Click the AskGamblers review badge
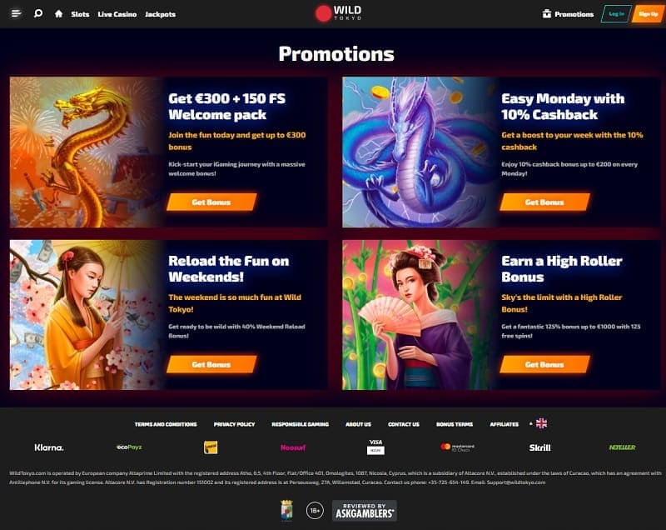The height and width of the screenshot is (530, 666). pos(365,511)
